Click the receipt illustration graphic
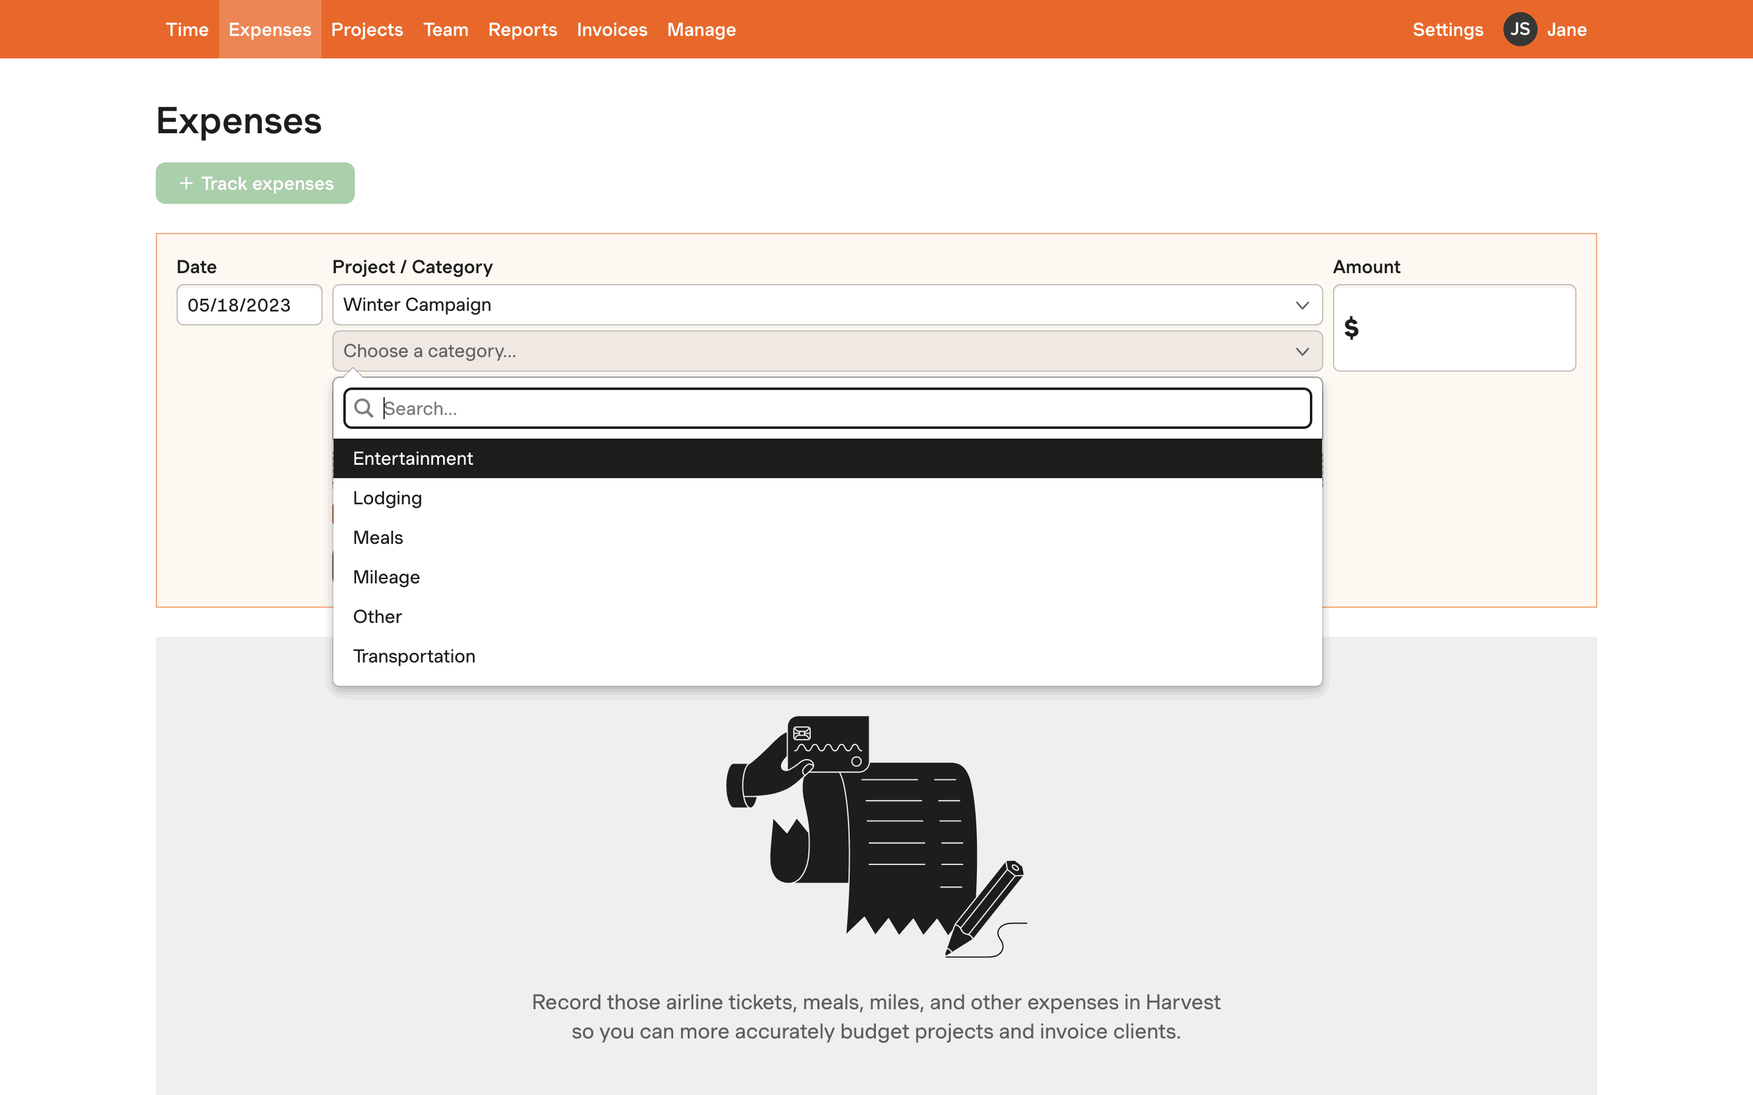 [x=876, y=836]
